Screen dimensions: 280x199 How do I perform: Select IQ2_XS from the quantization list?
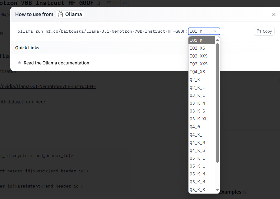(x=202, y=48)
